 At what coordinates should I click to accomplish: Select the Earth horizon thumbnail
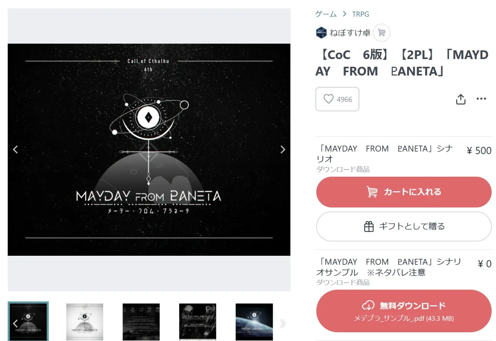click(254, 322)
